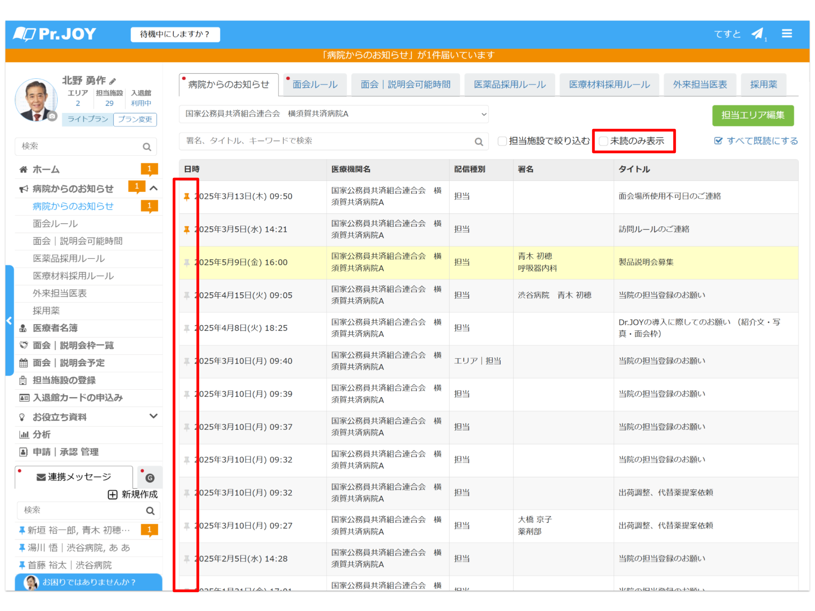The height and width of the screenshot is (611, 815).
Task: Click the プラン変更 button
Action: click(135, 119)
